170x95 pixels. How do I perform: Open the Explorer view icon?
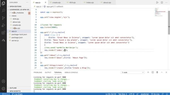point(3,3)
